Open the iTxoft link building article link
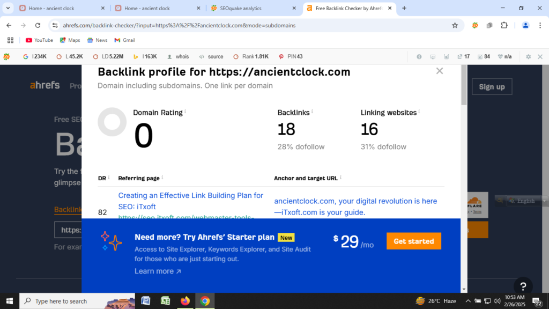Viewport: 549px width, 309px height. [x=190, y=201]
